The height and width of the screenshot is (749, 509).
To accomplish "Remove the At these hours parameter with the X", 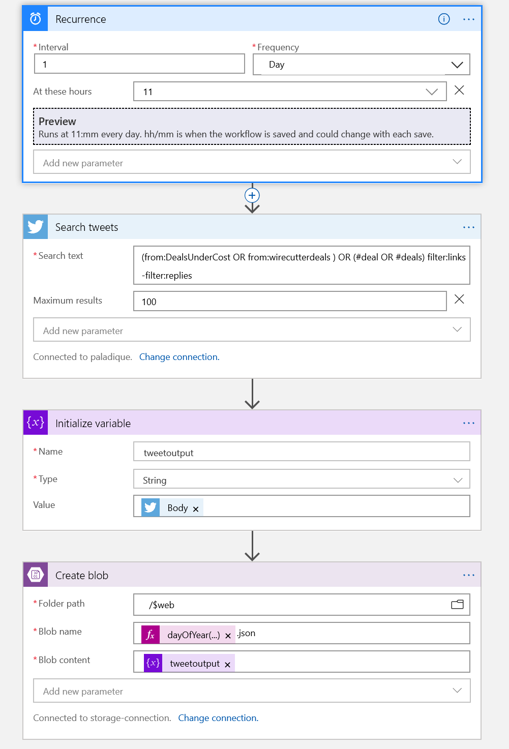I will [x=459, y=91].
